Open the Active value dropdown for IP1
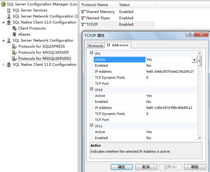Image resolution: width=210 pixels, height=172 pixels. click(x=194, y=60)
